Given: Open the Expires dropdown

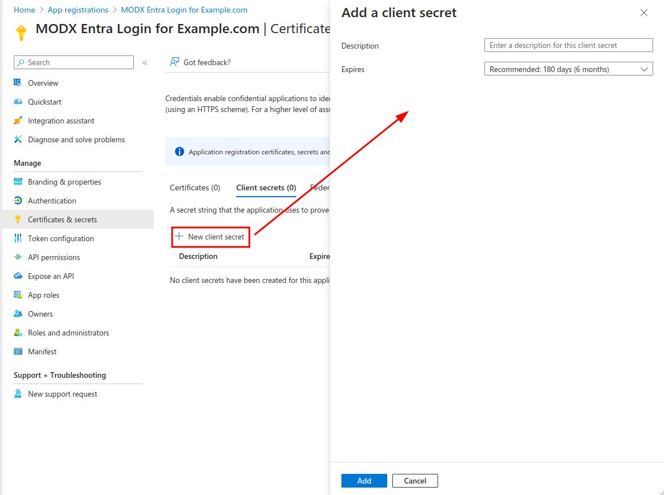Looking at the screenshot, I should click(568, 69).
